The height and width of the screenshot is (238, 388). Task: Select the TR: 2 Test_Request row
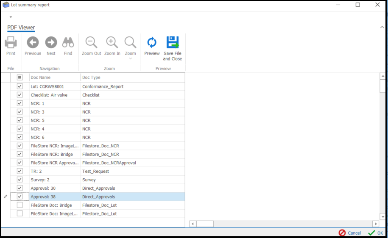click(106, 171)
